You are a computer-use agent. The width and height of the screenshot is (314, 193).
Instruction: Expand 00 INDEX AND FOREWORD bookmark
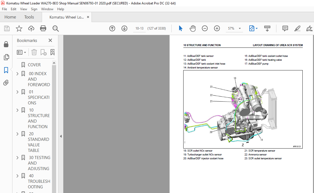(17, 74)
